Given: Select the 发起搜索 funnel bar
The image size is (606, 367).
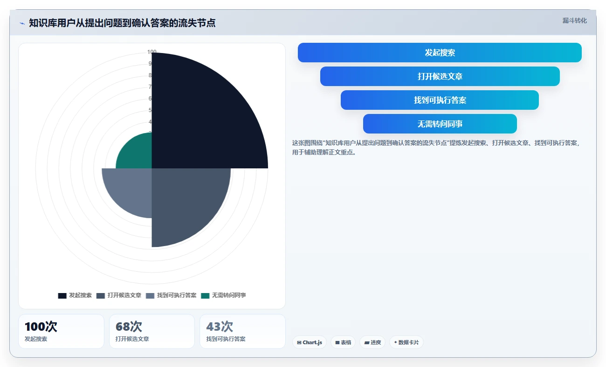Looking at the screenshot, I should click(x=440, y=53).
